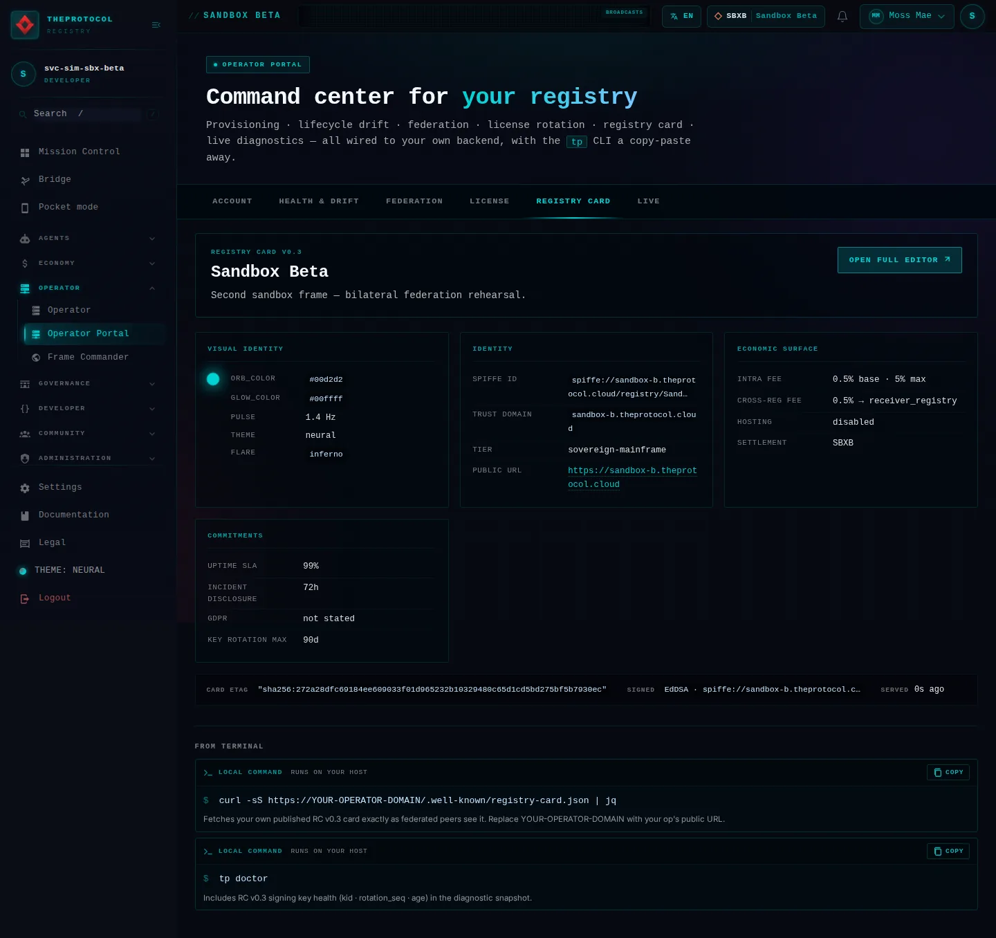The width and height of the screenshot is (996, 938).
Task: Switch to the License tab
Action: pos(490,201)
